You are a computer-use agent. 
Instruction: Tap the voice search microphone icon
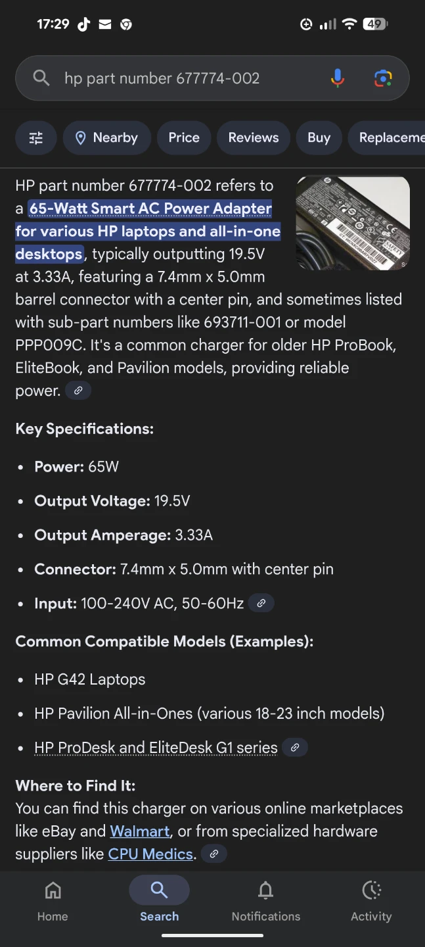tap(337, 78)
